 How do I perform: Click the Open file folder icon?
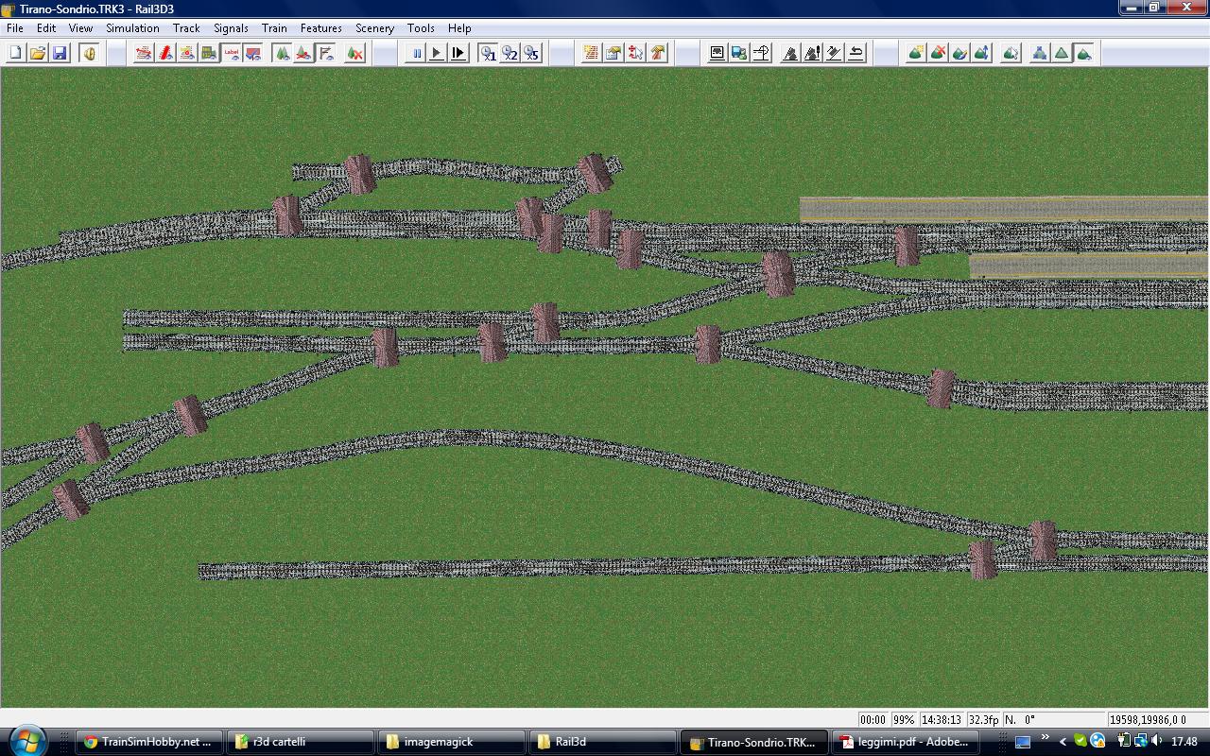click(x=38, y=53)
